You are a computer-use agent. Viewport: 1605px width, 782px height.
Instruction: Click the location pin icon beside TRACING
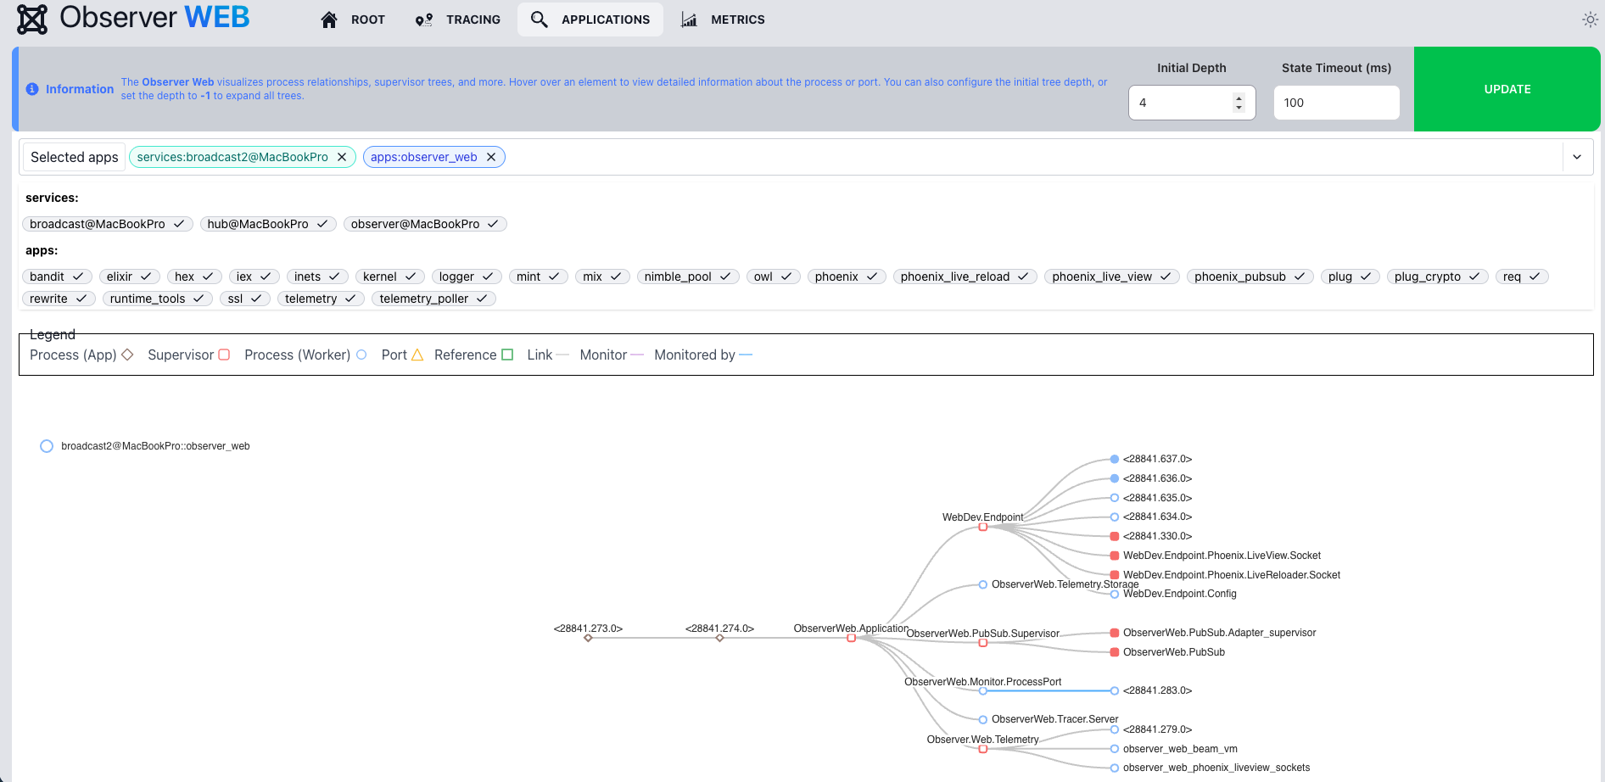tap(422, 19)
